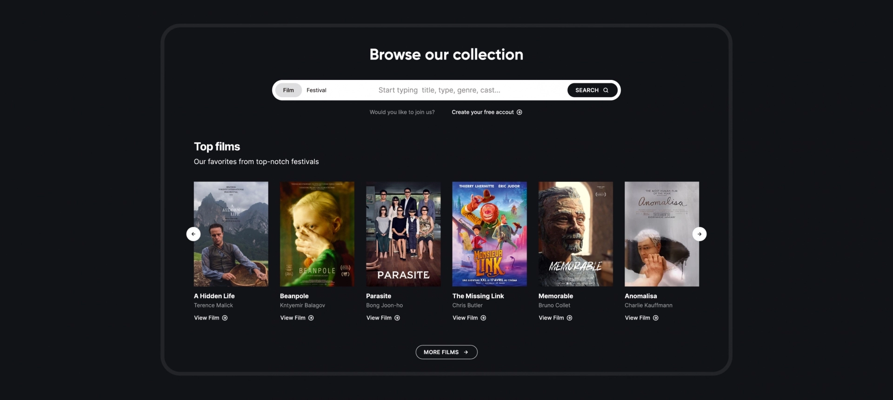This screenshot has height=400, width=893.
Task: View Film for Parasite
Action: 383,318
